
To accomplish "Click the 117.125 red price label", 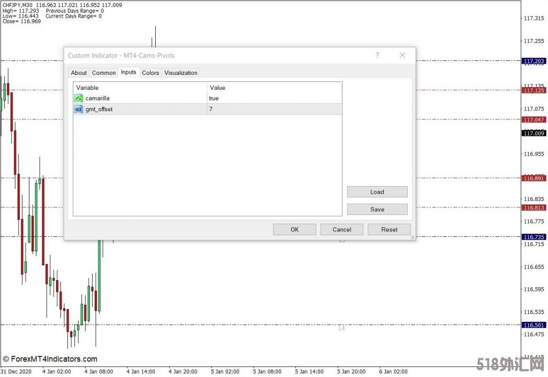I will (534, 90).
